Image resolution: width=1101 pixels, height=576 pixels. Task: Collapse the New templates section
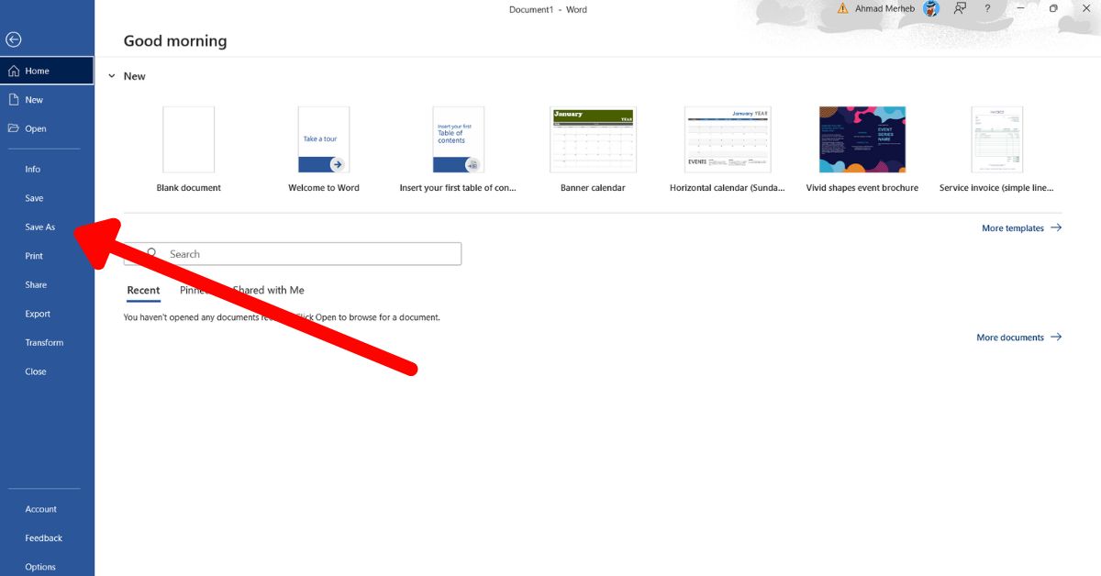(x=112, y=76)
